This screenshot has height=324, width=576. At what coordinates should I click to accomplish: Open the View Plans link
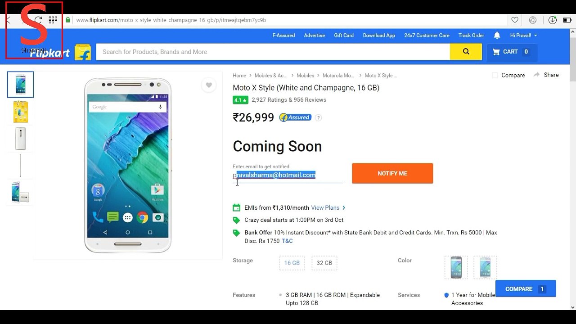point(325,207)
